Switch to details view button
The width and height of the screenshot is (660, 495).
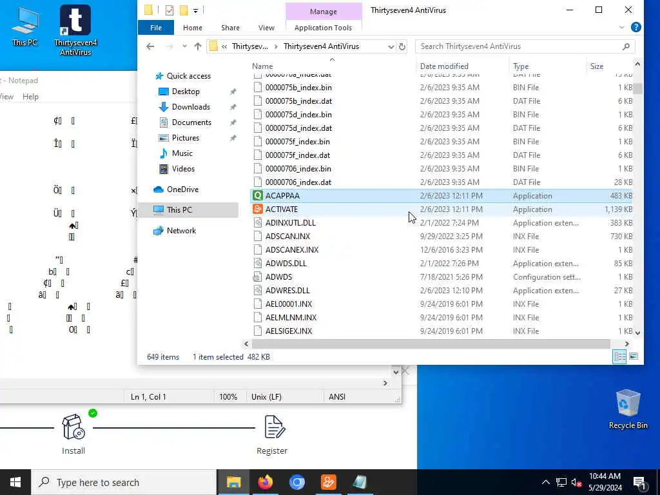[x=619, y=356]
